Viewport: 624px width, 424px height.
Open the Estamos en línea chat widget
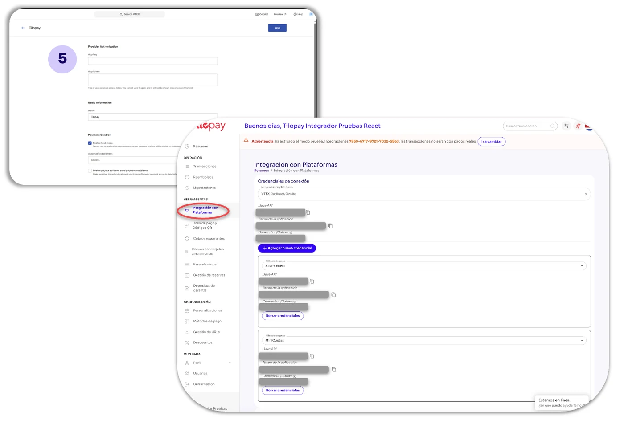coord(561,403)
